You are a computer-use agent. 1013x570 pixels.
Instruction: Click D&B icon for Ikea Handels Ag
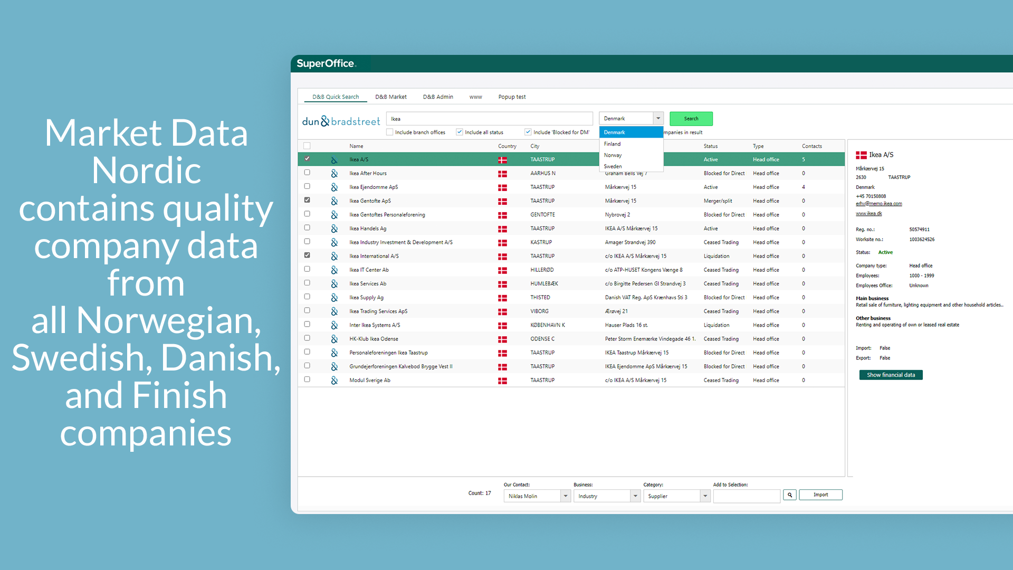point(334,229)
